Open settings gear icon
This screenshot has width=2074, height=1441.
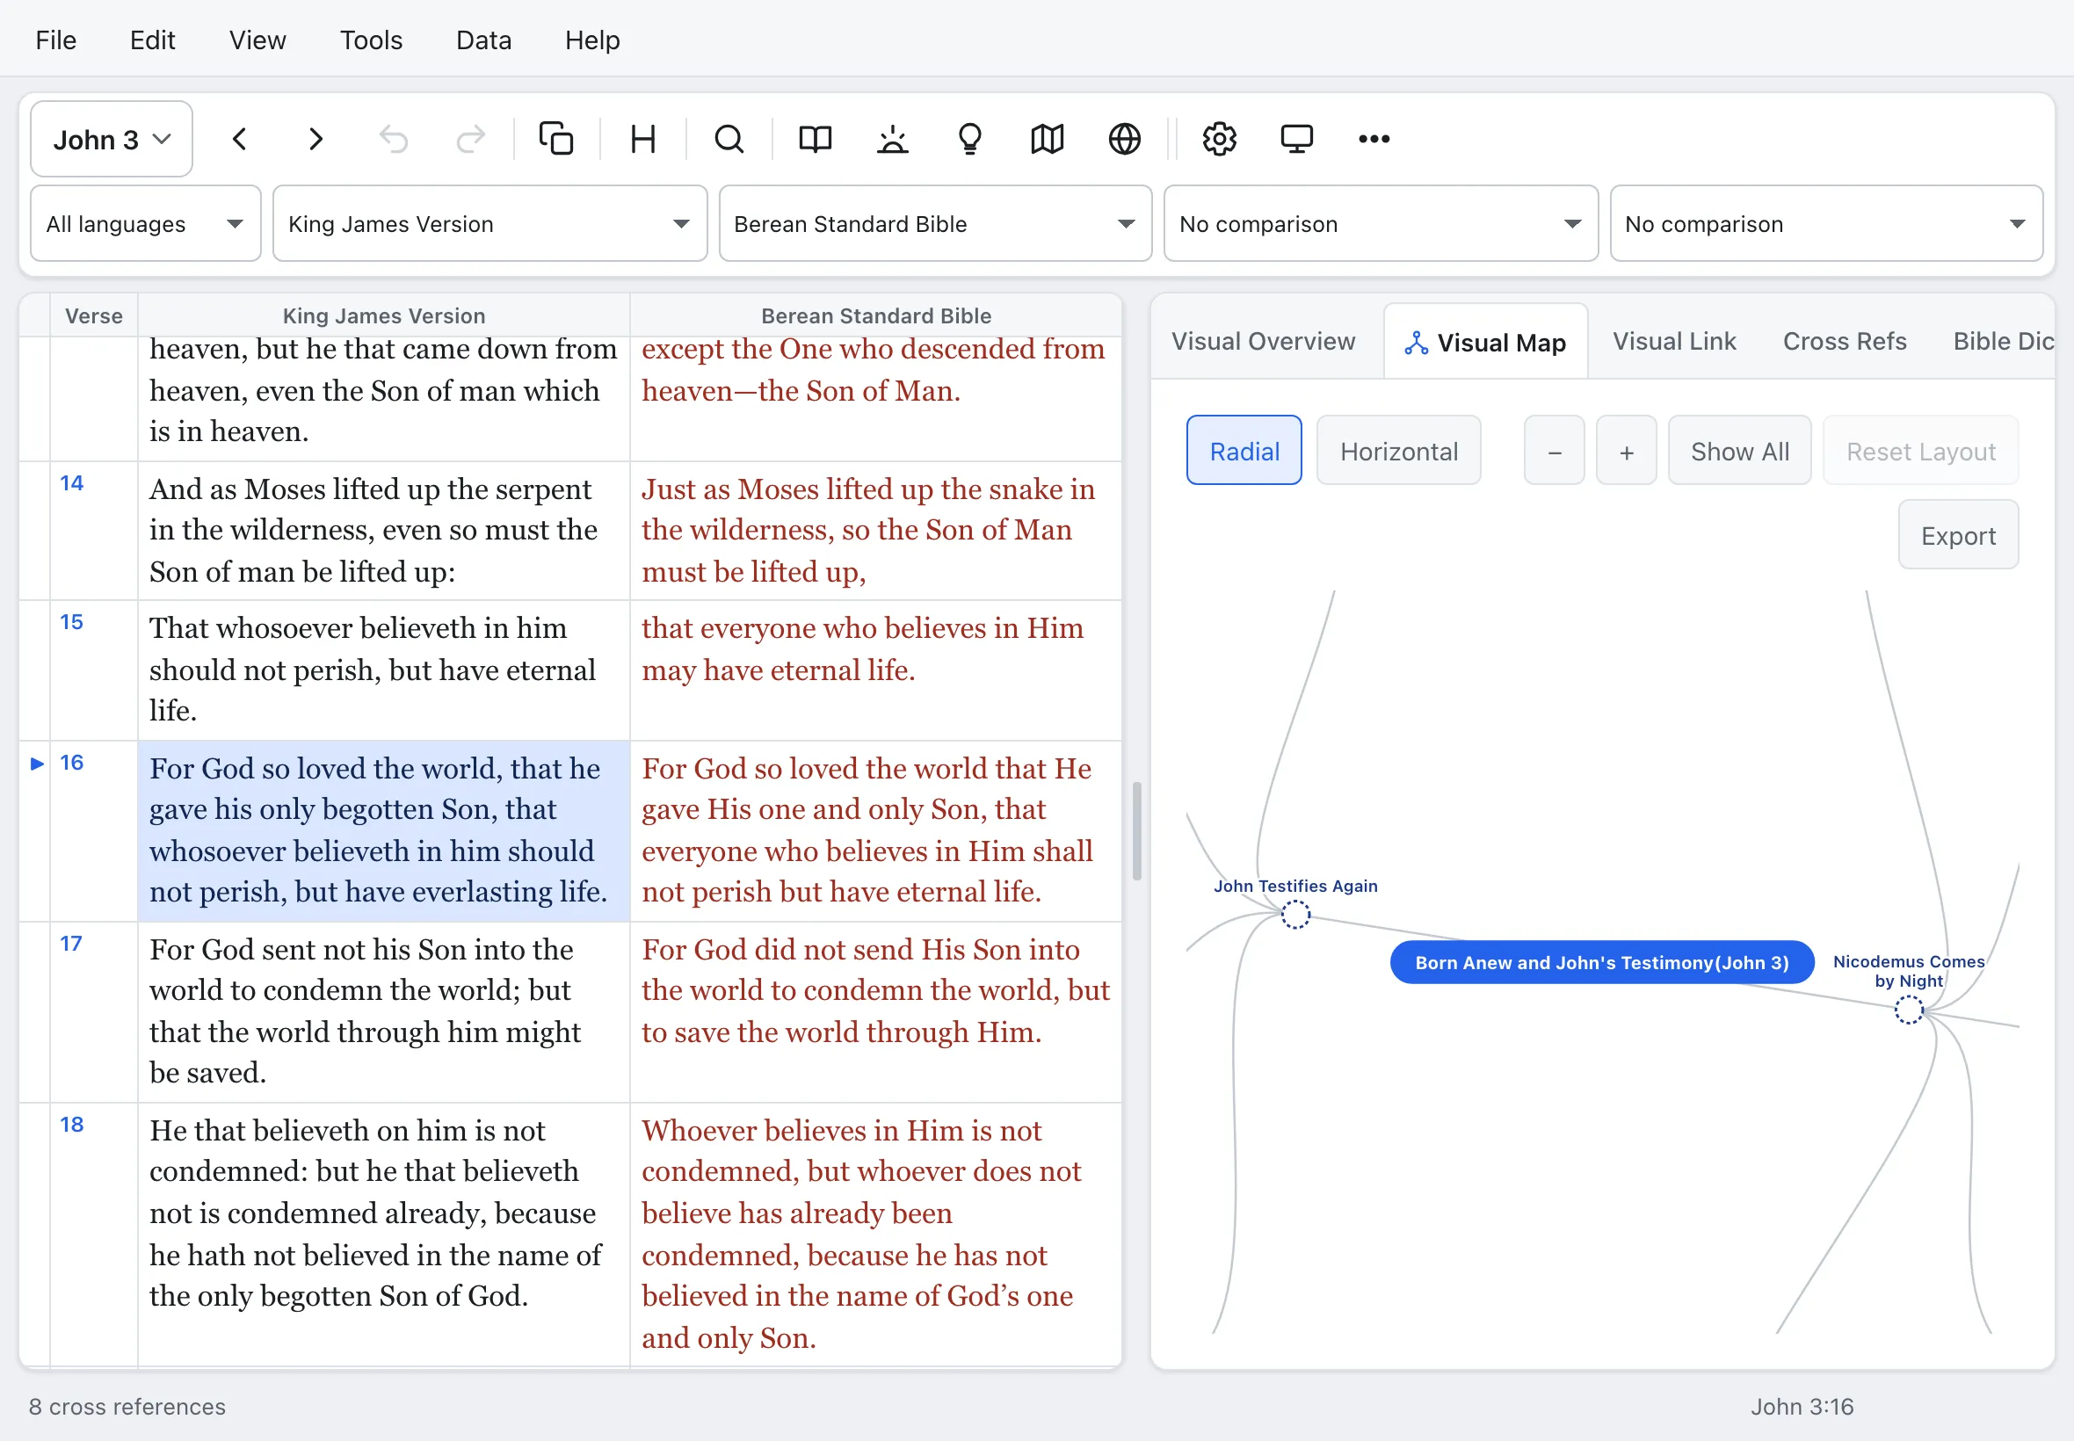coord(1219,139)
